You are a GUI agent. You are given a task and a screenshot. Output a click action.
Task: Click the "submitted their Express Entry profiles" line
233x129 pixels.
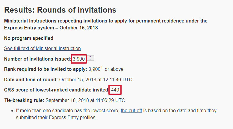click(x=56, y=117)
